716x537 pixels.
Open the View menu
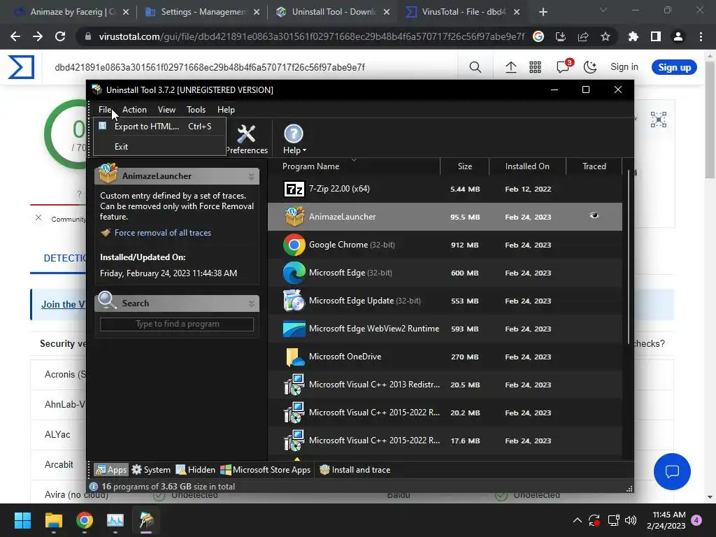[166, 110]
